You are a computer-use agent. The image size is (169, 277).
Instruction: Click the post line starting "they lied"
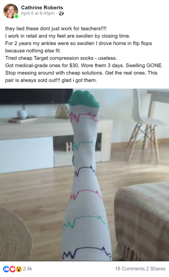click(x=56, y=28)
